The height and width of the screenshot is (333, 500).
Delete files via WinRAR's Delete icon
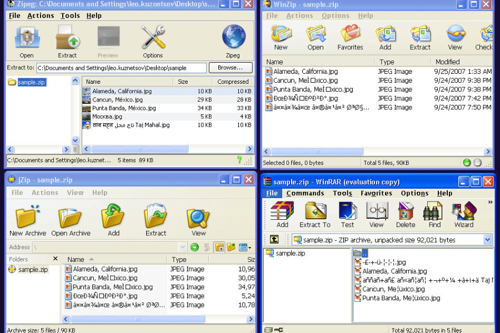pyautogui.click(x=405, y=213)
